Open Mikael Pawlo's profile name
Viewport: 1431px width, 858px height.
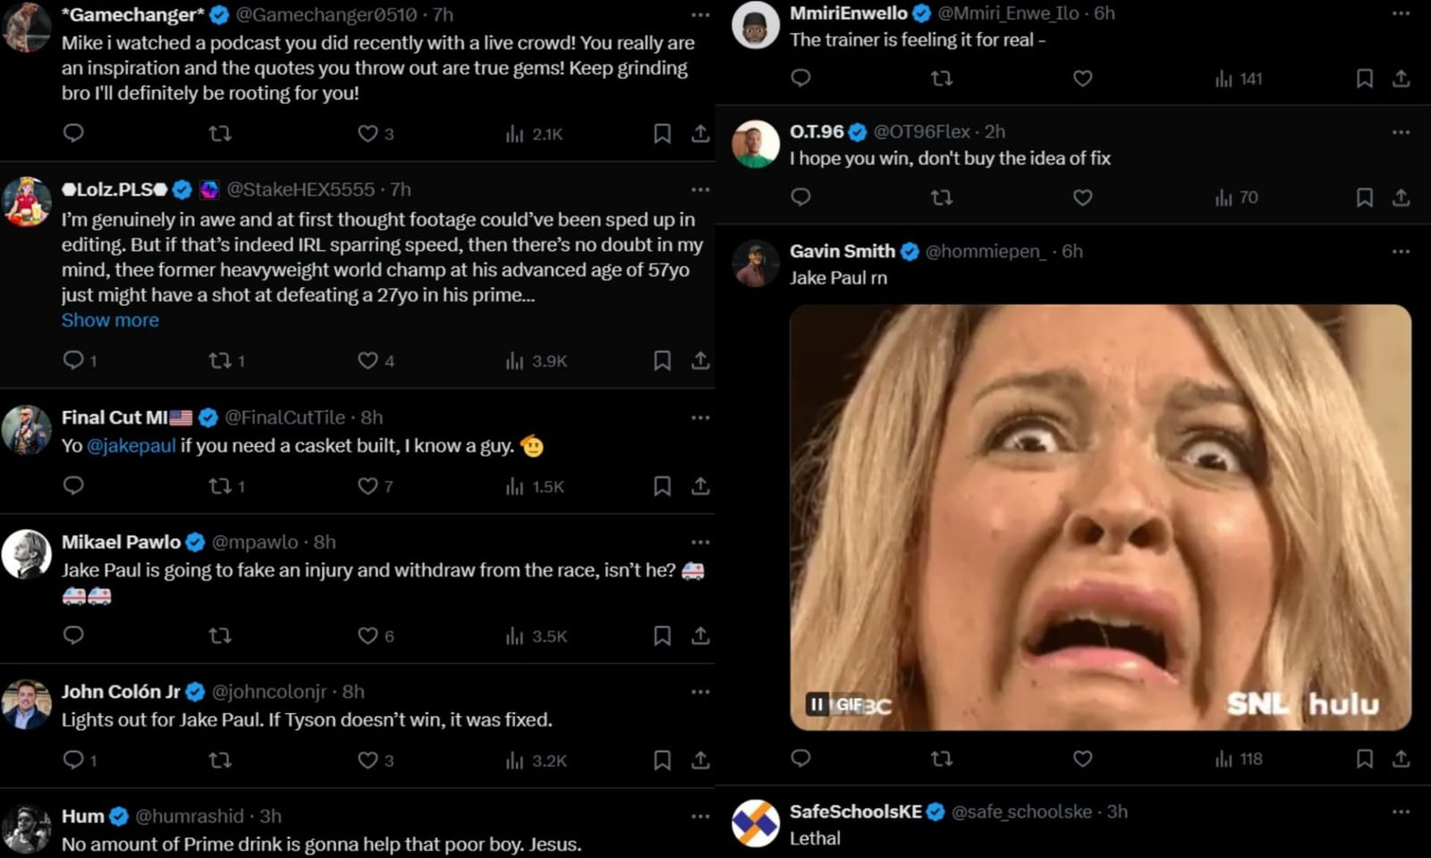(121, 542)
